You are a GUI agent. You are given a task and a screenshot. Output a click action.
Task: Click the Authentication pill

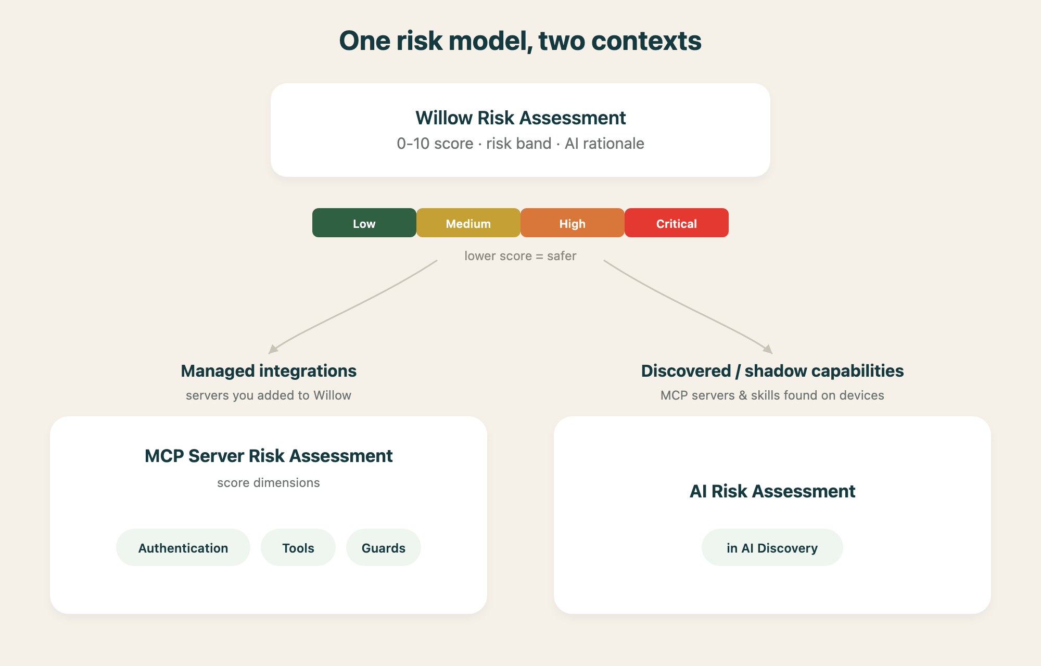click(183, 547)
